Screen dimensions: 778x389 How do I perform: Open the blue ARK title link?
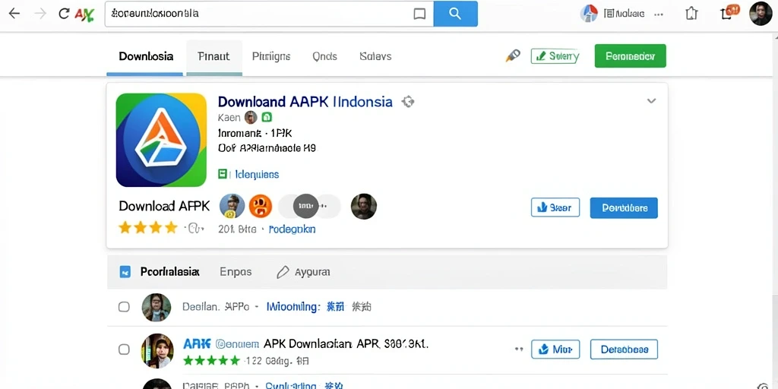197,343
